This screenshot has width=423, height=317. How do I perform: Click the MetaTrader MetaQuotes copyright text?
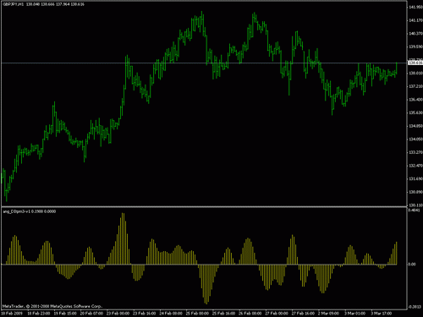pyautogui.click(x=52, y=306)
